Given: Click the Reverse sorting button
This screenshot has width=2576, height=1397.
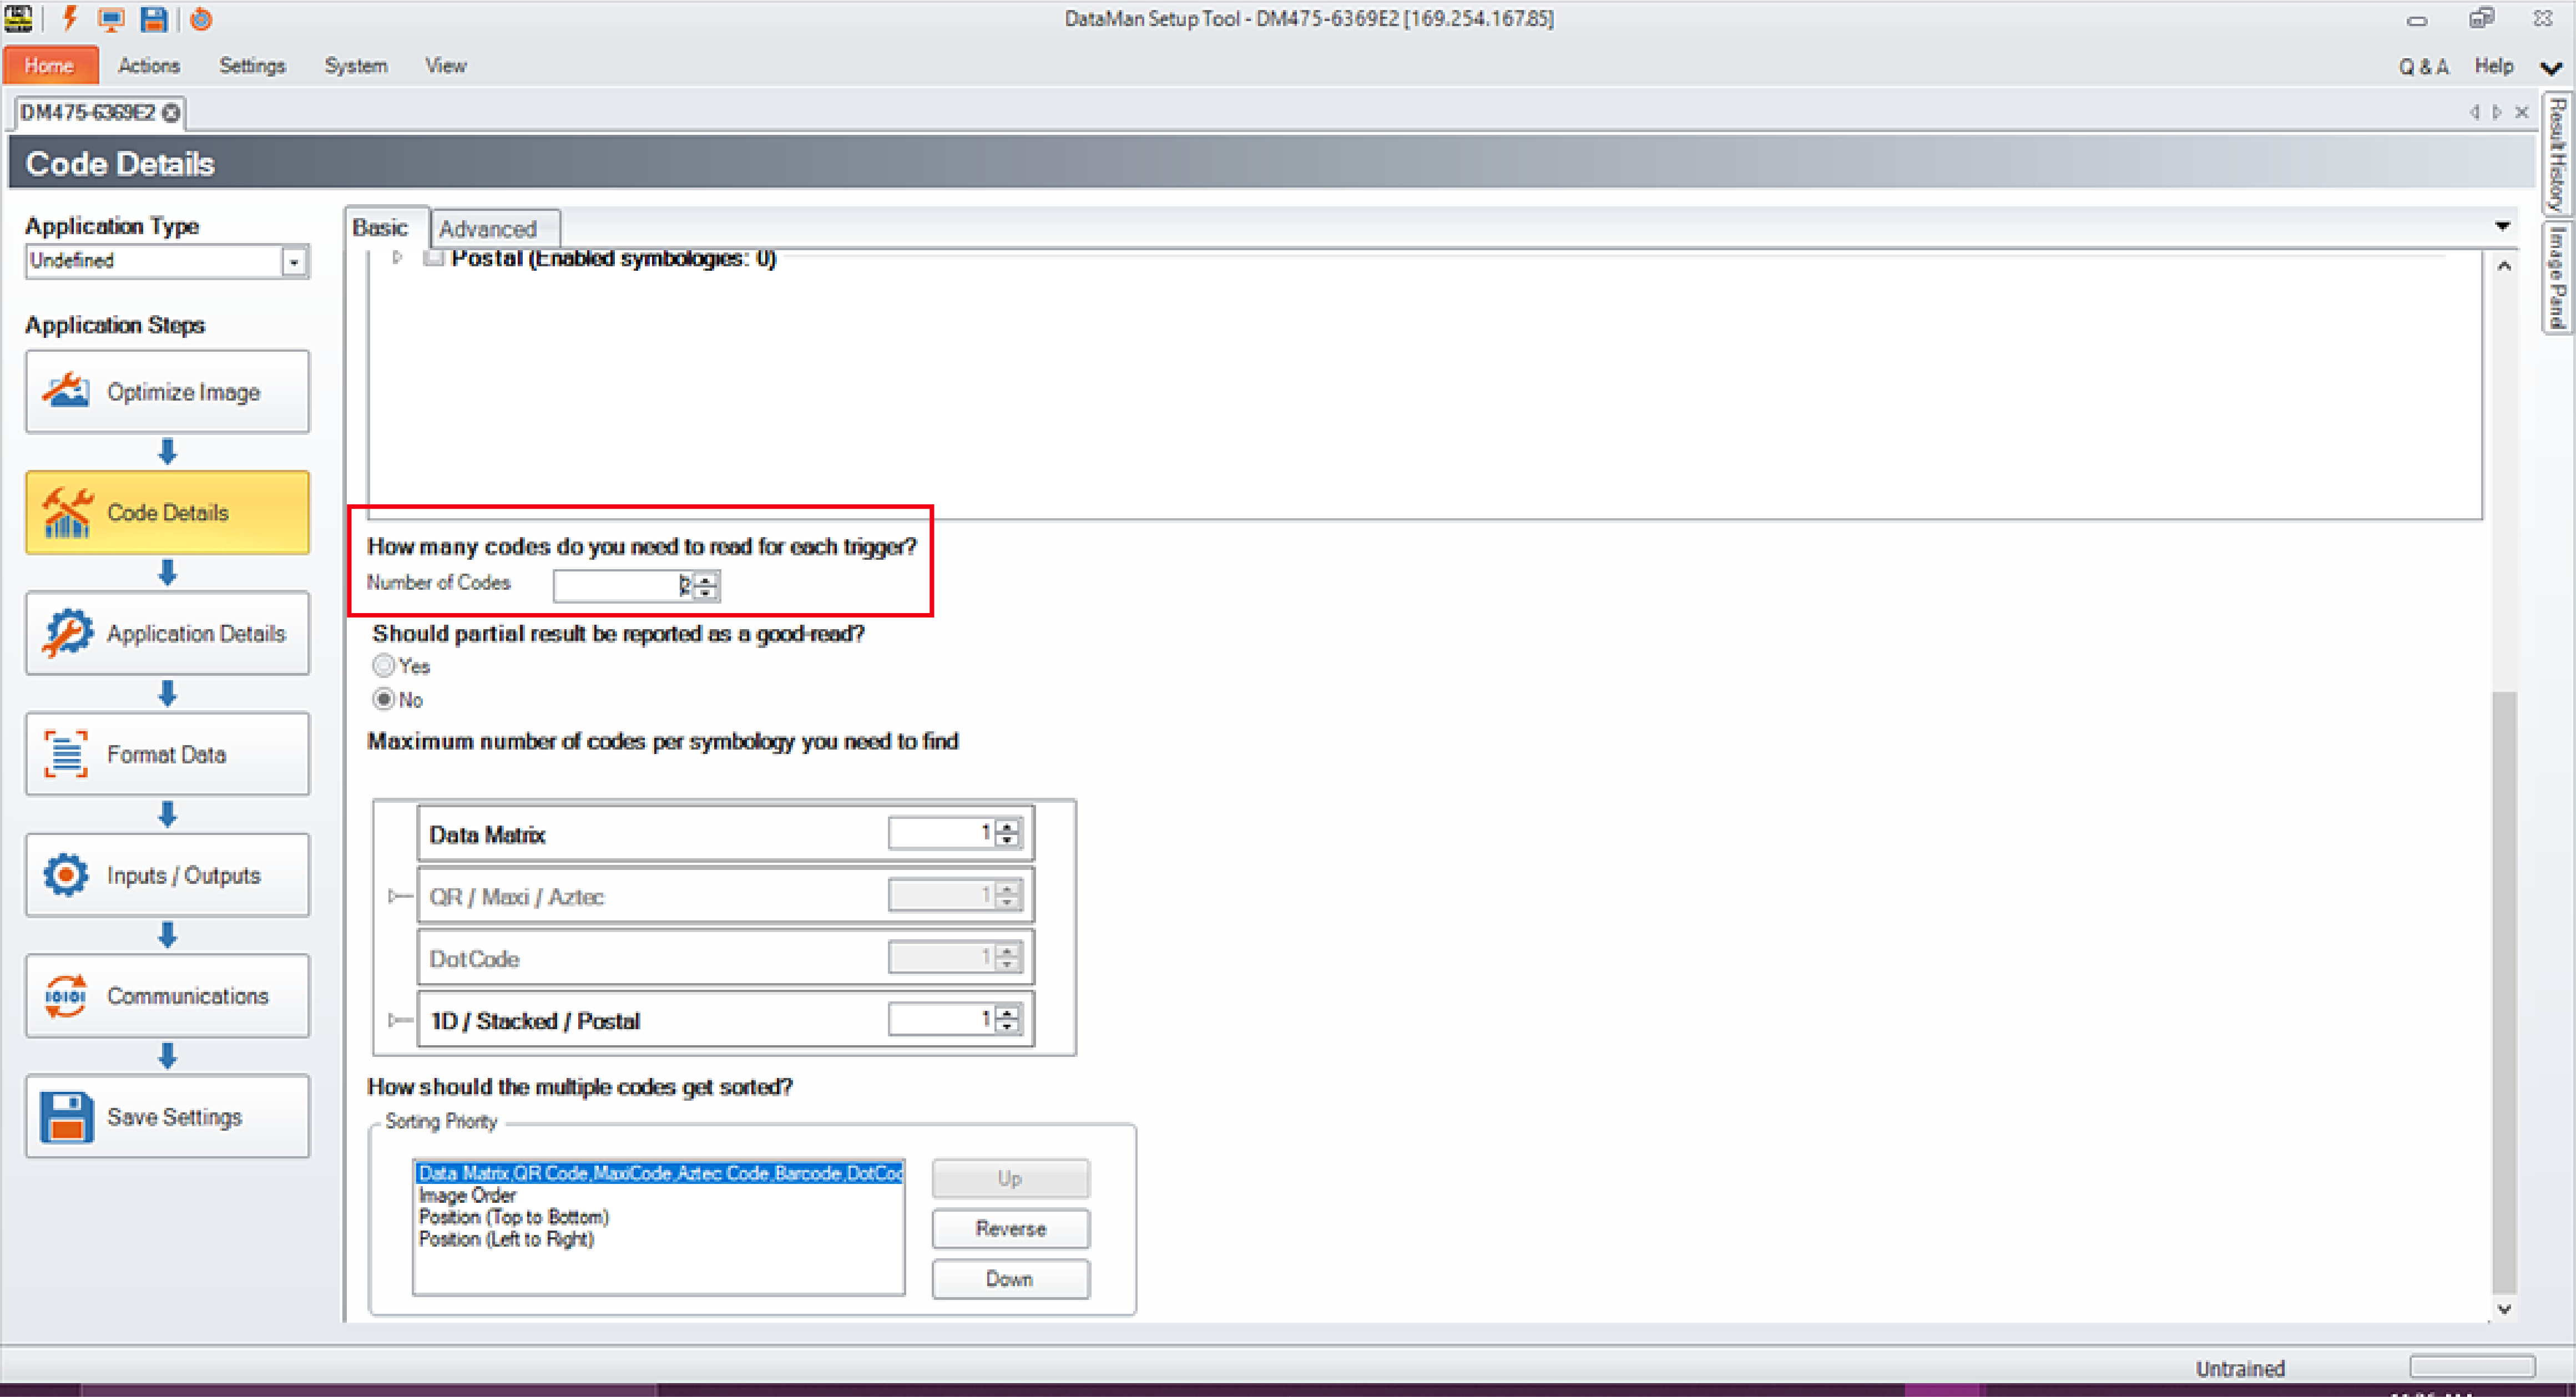Looking at the screenshot, I should click(x=1010, y=1228).
